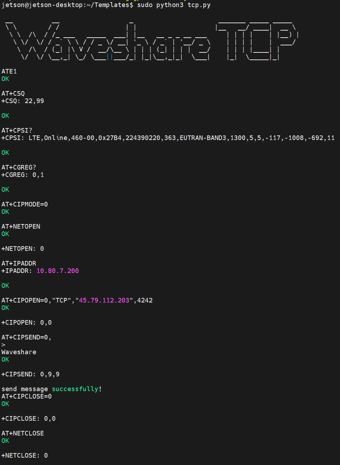Image resolution: width=340 pixels, height=465 pixels.
Task: Click the green OK below +CSQ response
Action: point(5,116)
